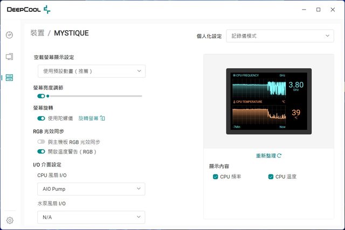This screenshot has width=345, height=230.
Task: Expand the 使用預設動畫 idle display dropdown
Action: [x=91, y=71]
